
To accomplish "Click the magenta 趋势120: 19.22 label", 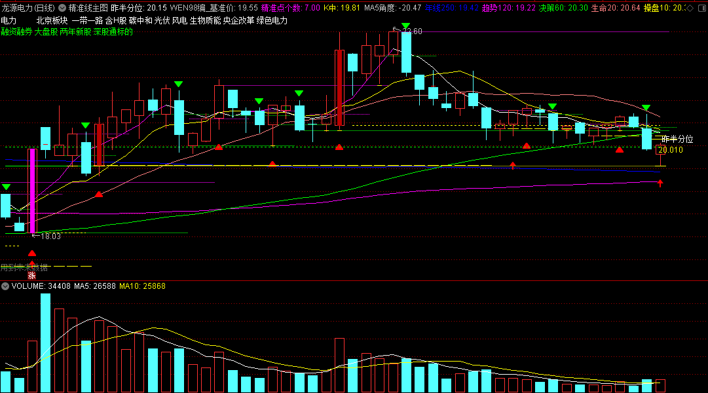I will click(509, 8).
